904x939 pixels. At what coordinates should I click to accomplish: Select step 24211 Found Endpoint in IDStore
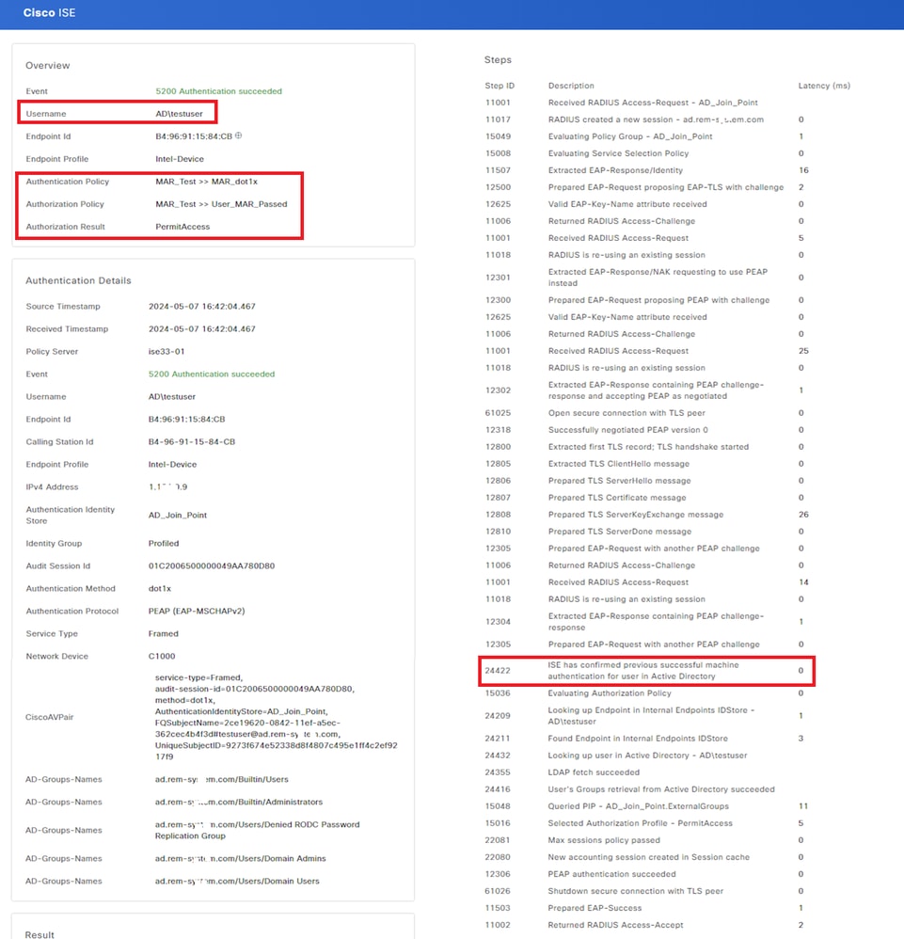(x=646, y=739)
